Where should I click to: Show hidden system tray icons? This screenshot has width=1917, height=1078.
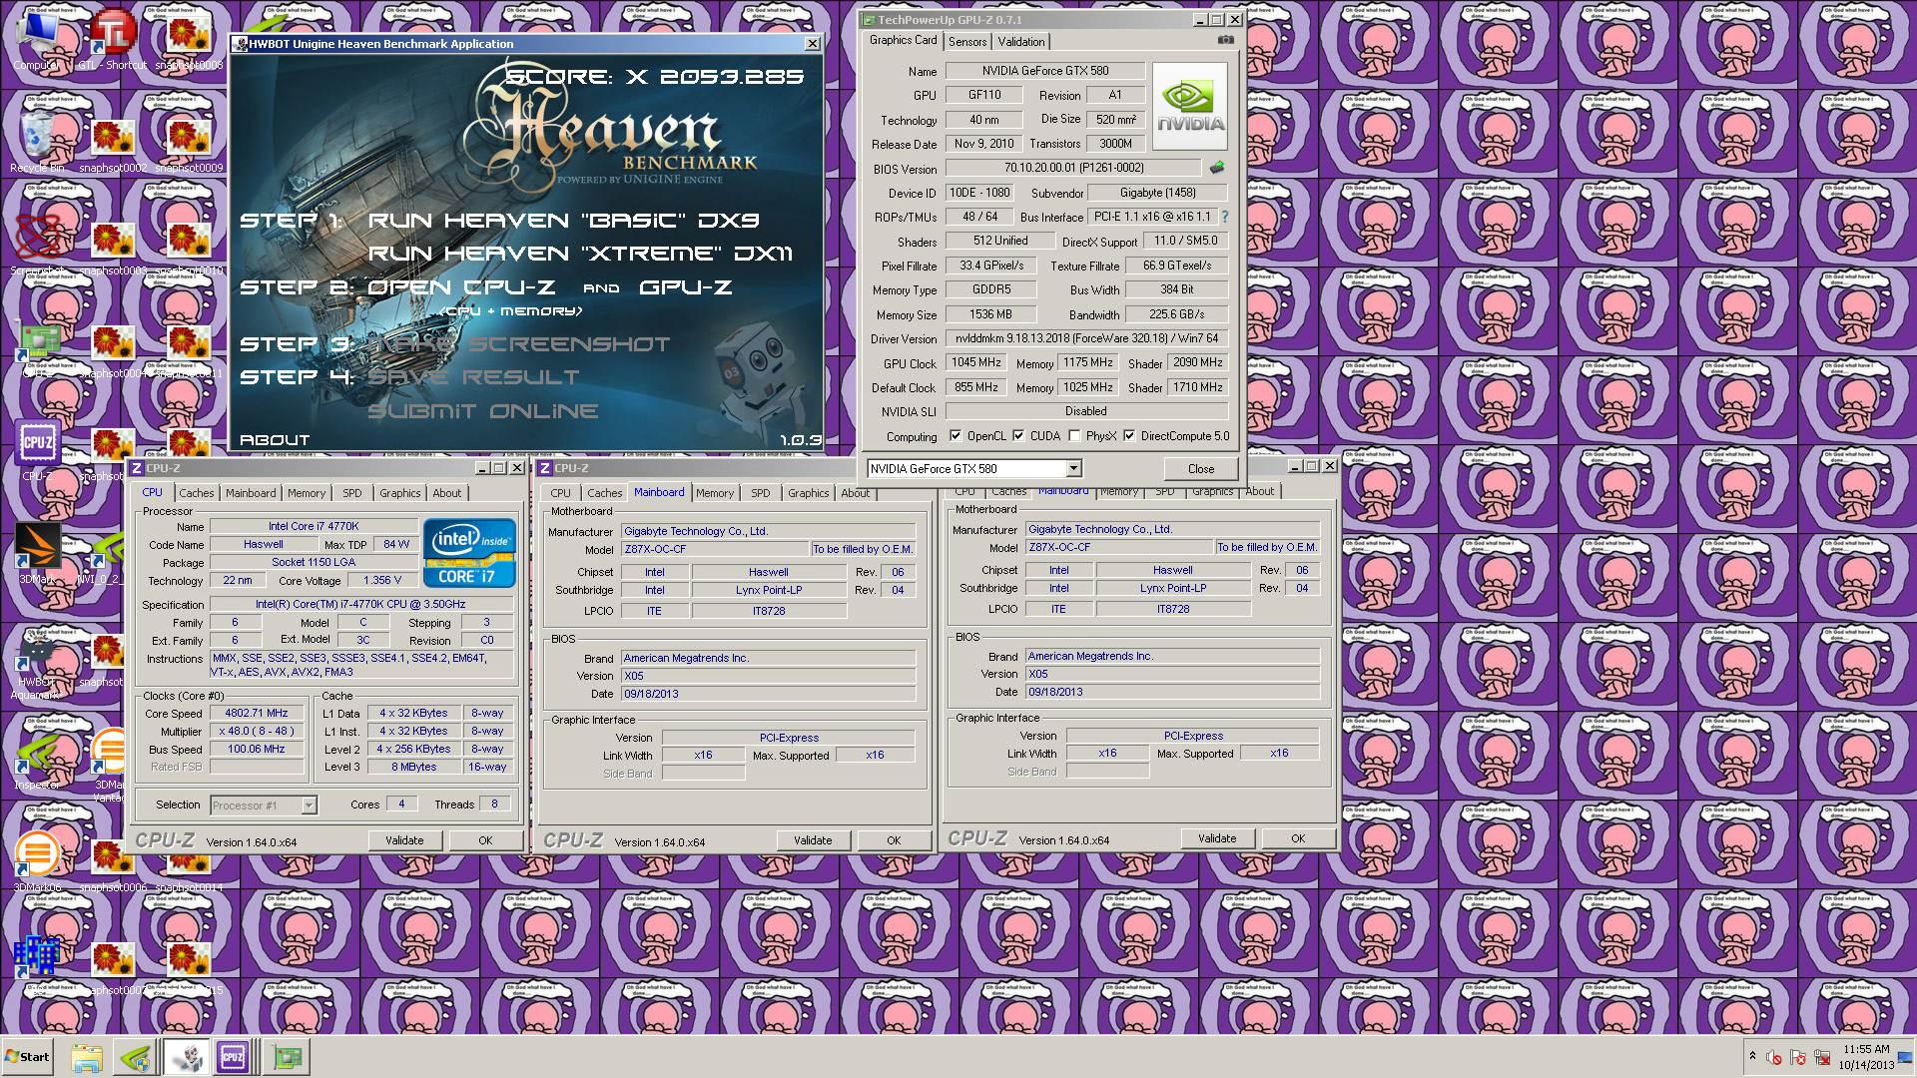pyautogui.click(x=1752, y=1057)
